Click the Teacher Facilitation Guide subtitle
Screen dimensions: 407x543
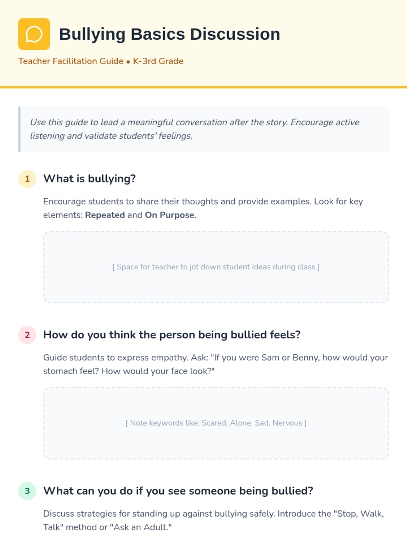(x=71, y=61)
